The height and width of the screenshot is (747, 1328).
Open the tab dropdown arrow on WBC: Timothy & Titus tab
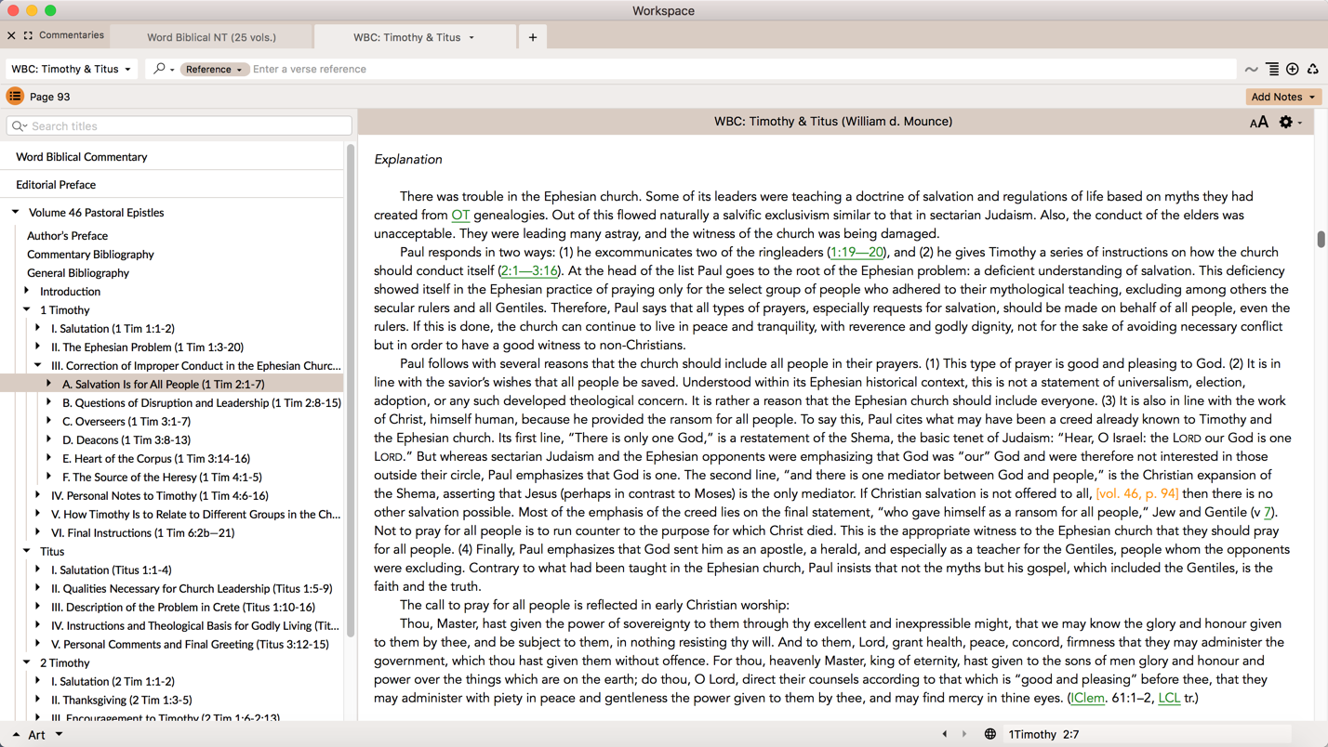[x=471, y=37]
